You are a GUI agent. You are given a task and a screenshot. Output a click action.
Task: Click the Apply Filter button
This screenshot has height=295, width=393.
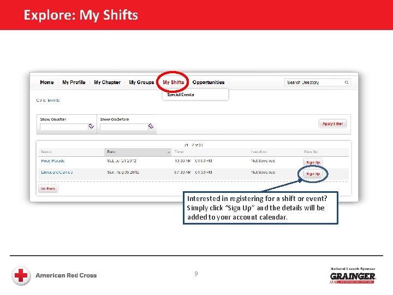(332, 123)
